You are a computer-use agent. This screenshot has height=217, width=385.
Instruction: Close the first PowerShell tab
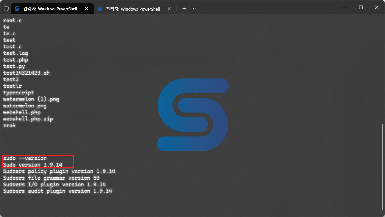[86, 9]
